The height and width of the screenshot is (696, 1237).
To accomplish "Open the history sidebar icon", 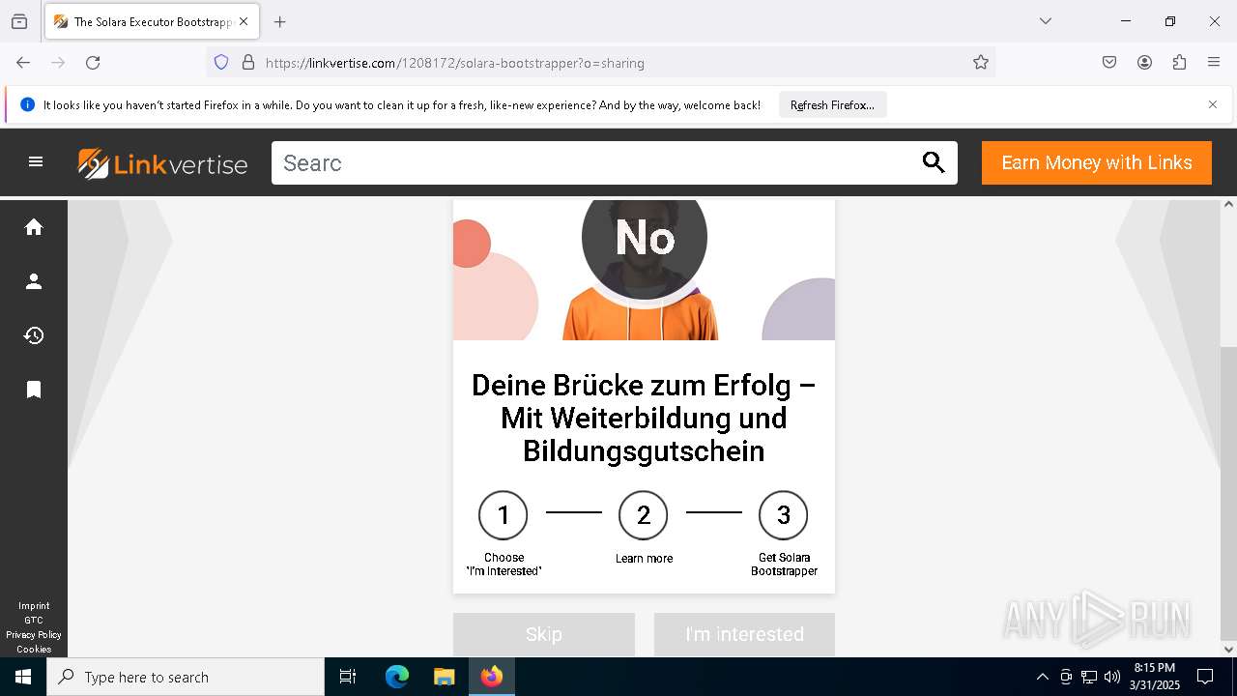I will click(x=34, y=335).
